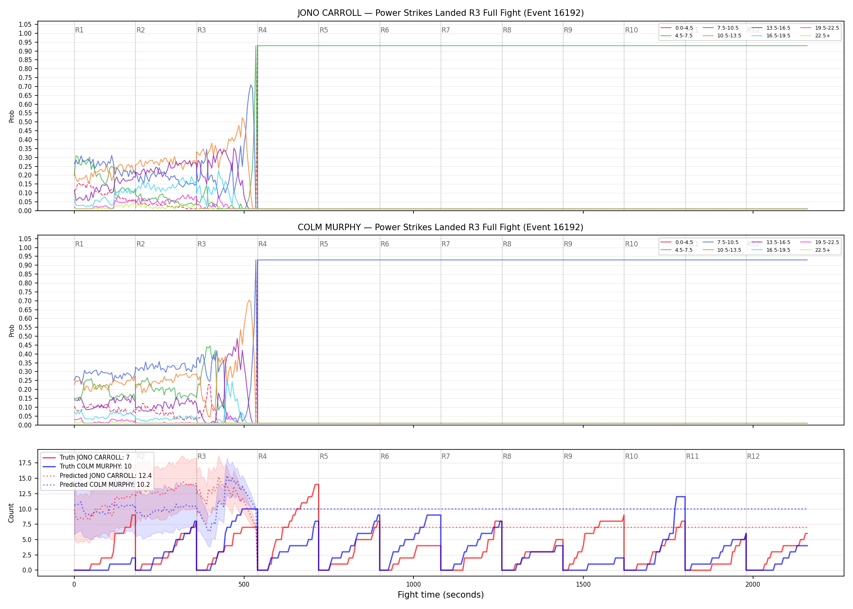The height and width of the screenshot is (609, 853).
Task: Click the Truth JONO CARROLL: 7 legend entry
Action: [x=86, y=457]
